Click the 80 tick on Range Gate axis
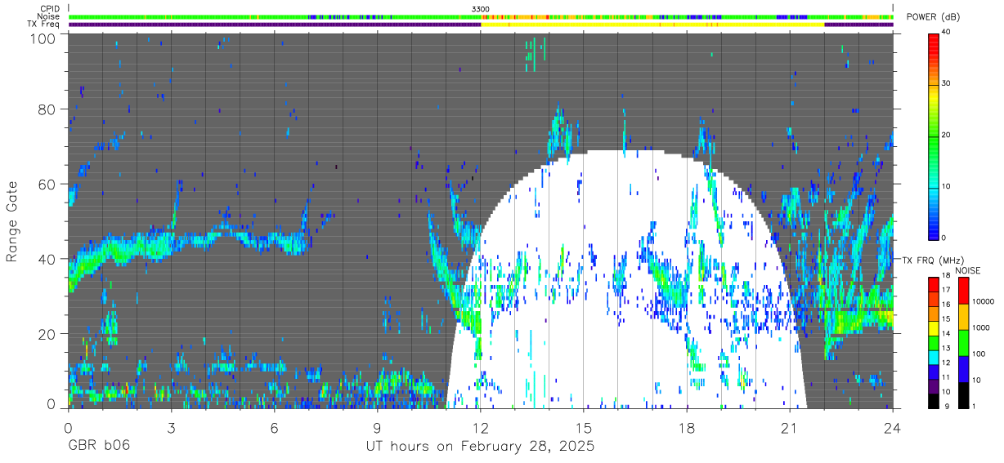Image resolution: width=1004 pixels, height=463 pixels. coord(47,109)
